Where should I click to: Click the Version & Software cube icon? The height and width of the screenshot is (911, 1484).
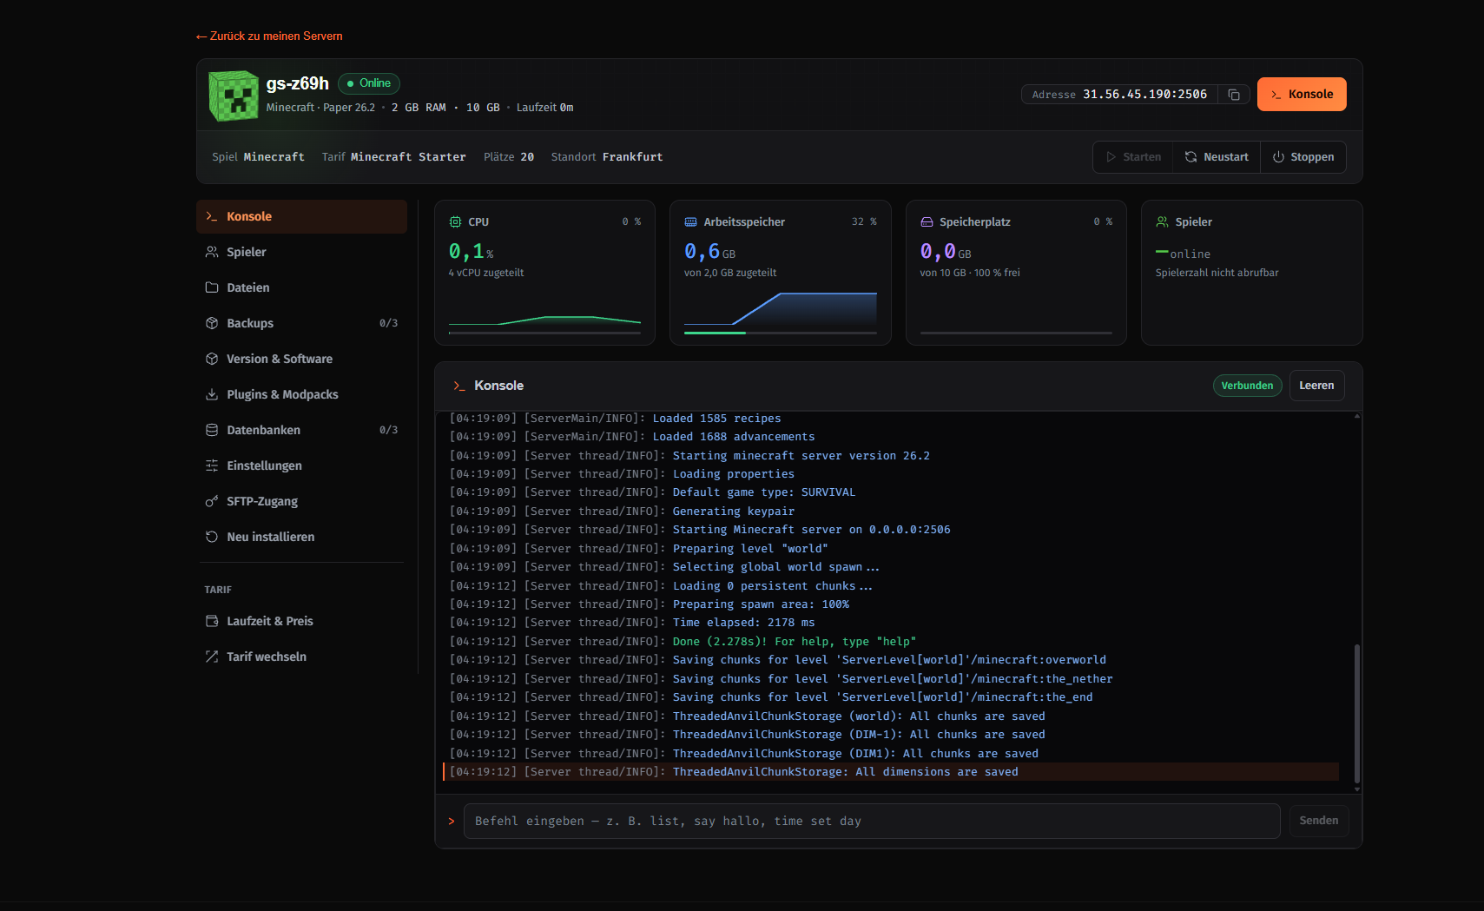click(212, 359)
